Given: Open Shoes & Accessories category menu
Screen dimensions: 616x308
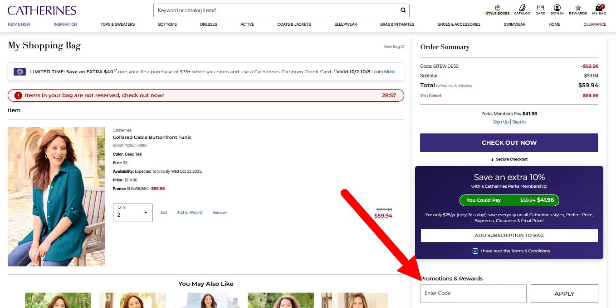Looking at the screenshot, I should pos(459,24).
